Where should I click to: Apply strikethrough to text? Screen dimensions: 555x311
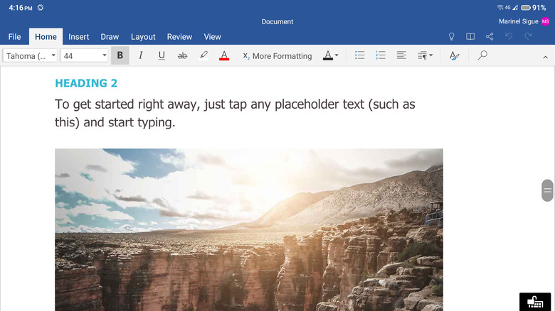pos(182,55)
